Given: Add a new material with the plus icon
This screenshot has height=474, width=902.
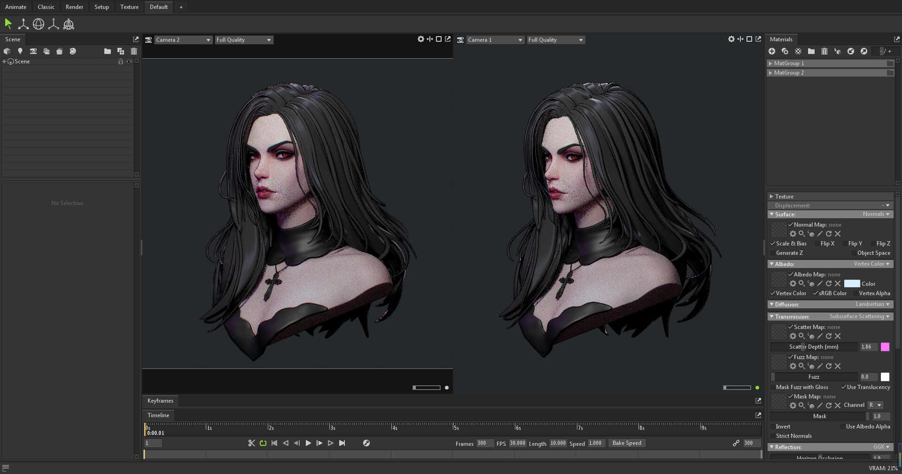Looking at the screenshot, I should pos(772,51).
